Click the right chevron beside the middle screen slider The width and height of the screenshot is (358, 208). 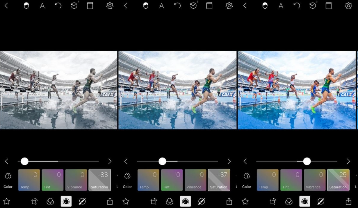pyautogui.click(x=229, y=161)
